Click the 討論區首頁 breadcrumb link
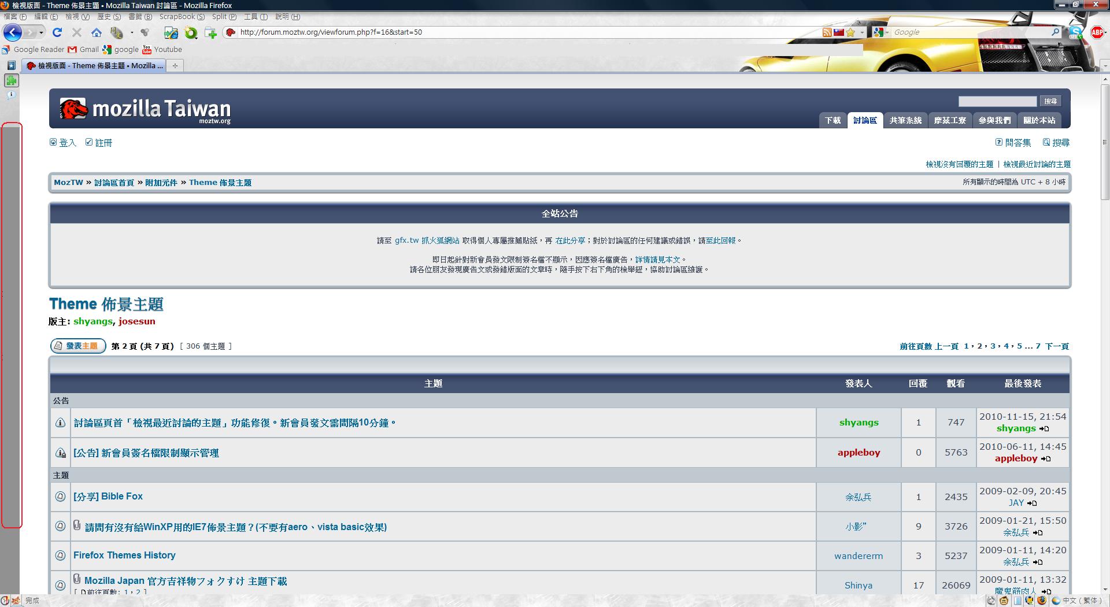The width and height of the screenshot is (1110, 607). (x=114, y=183)
